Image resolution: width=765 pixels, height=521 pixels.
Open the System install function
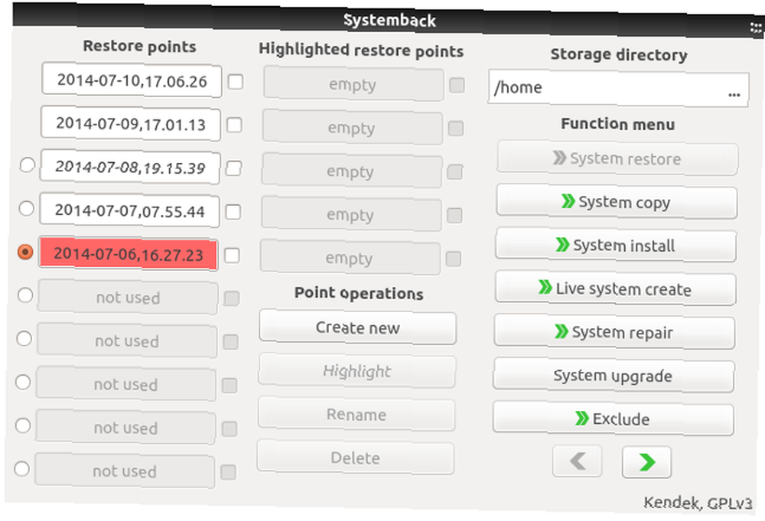tap(616, 245)
